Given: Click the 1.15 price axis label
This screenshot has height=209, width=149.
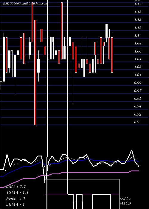Looking at the screenshot, I should tap(138, 12).
